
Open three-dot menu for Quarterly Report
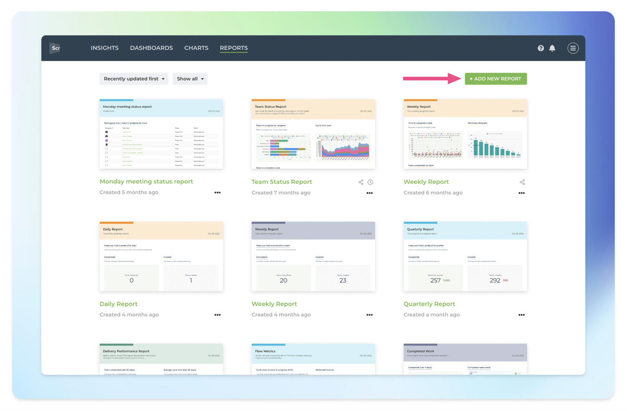click(521, 315)
